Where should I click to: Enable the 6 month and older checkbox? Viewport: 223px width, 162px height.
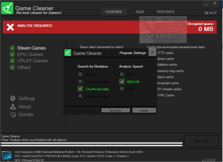point(80,96)
